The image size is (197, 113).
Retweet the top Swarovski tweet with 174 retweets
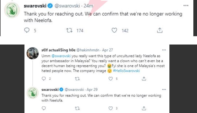point(69,30)
